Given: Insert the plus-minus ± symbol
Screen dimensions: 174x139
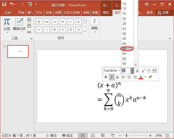Looking at the screenshot, I should pos(39,22).
